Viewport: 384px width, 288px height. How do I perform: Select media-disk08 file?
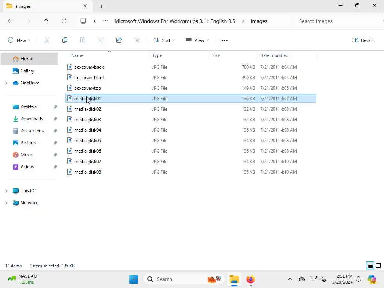pos(191,172)
